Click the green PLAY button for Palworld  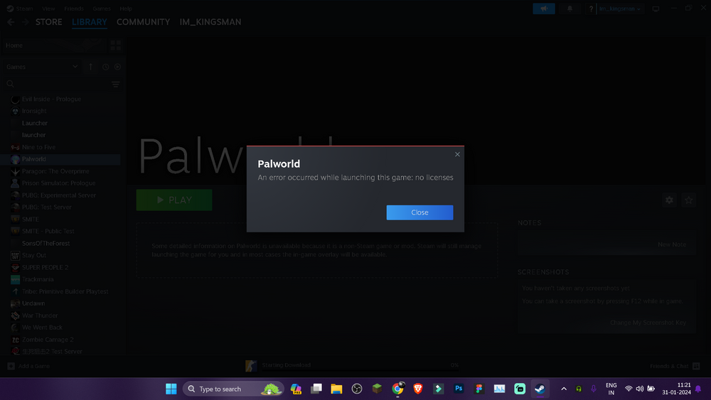tap(174, 200)
